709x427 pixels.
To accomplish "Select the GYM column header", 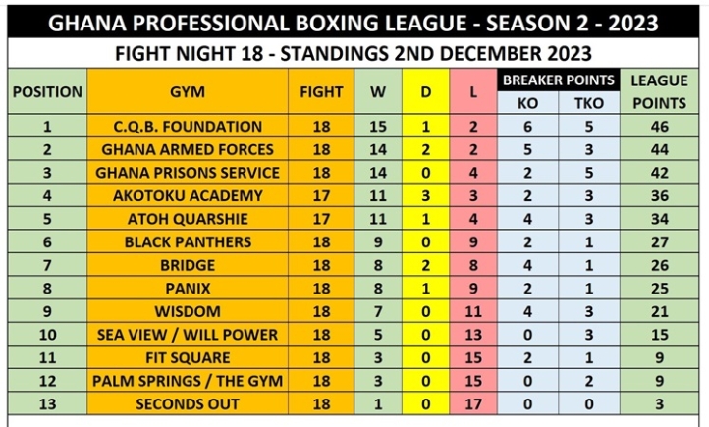I will pos(187,92).
